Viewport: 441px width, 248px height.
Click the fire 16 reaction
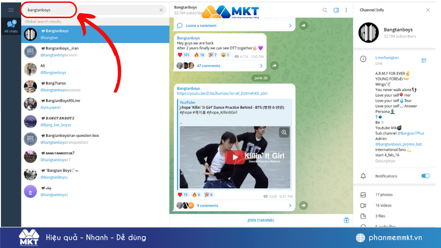click(199, 55)
